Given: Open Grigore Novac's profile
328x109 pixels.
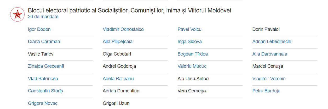Looking at the screenshot, I should pyautogui.click(x=43, y=103).
